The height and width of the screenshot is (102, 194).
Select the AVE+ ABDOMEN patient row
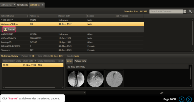72,38
